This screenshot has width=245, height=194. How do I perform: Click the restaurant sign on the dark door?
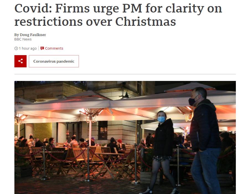pos(104,130)
